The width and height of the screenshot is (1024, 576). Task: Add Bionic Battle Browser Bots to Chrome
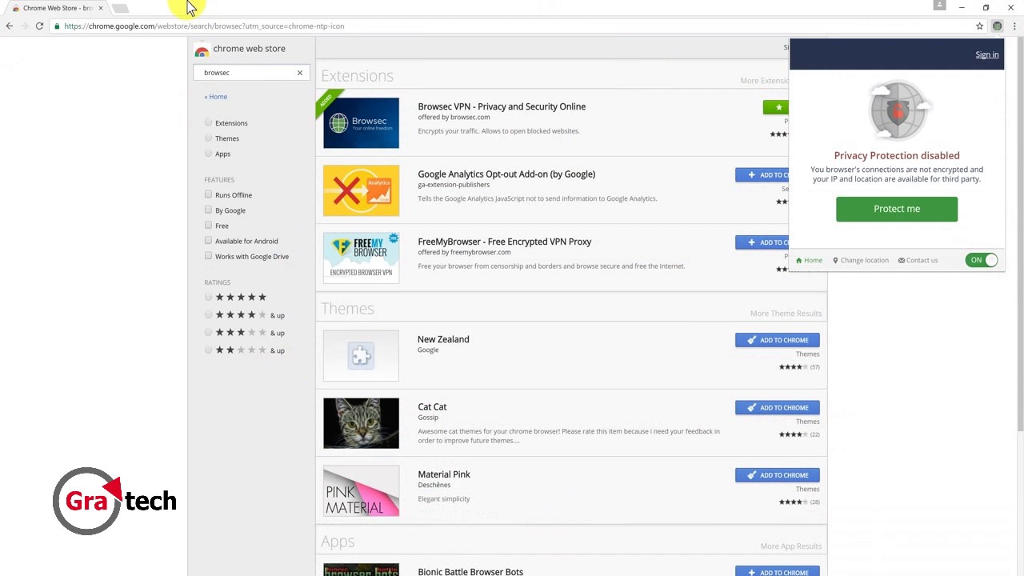click(x=778, y=571)
